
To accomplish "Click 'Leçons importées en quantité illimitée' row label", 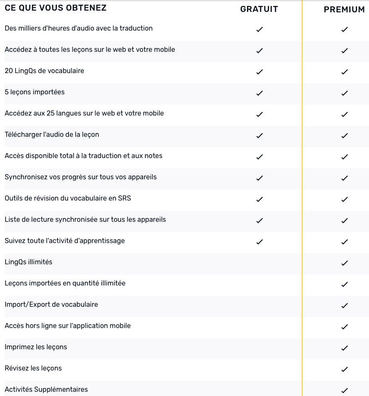I will coord(65,283).
